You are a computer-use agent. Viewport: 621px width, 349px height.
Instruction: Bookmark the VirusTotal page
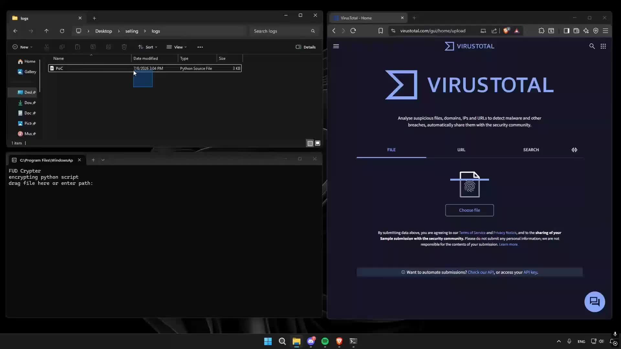[x=381, y=31]
